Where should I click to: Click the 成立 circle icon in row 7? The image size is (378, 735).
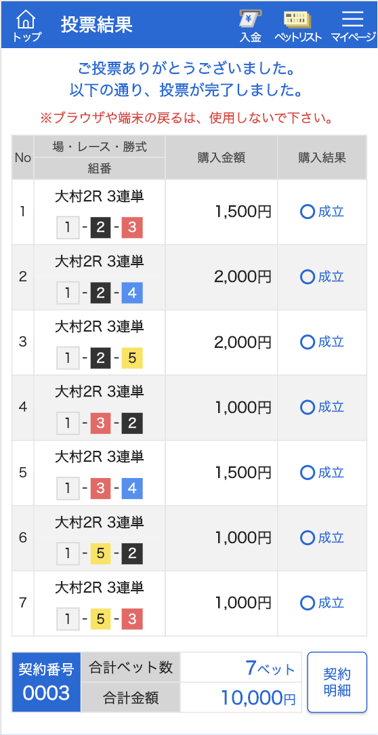pyautogui.click(x=308, y=603)
